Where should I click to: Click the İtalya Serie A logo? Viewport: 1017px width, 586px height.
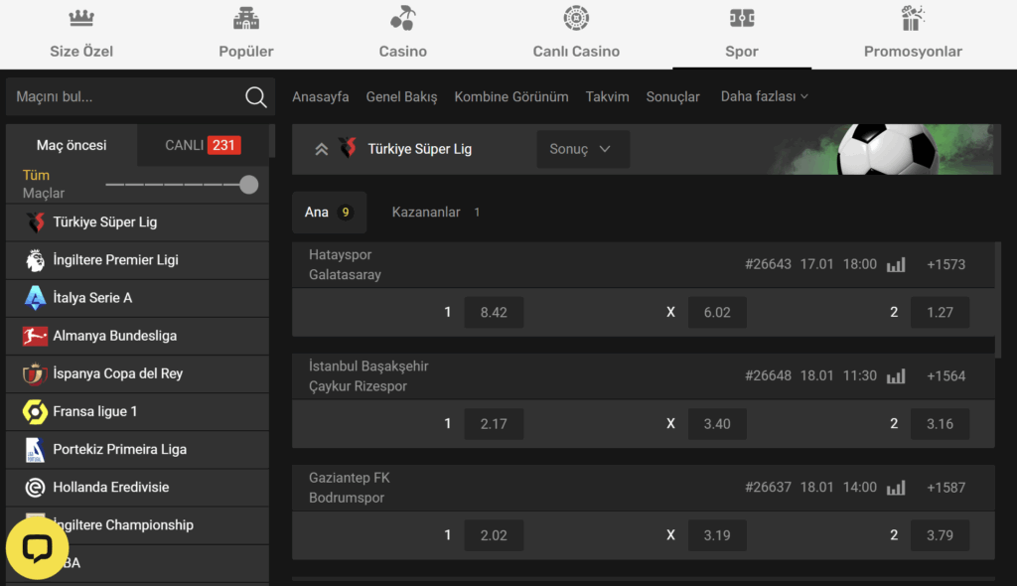coord(35,298)
